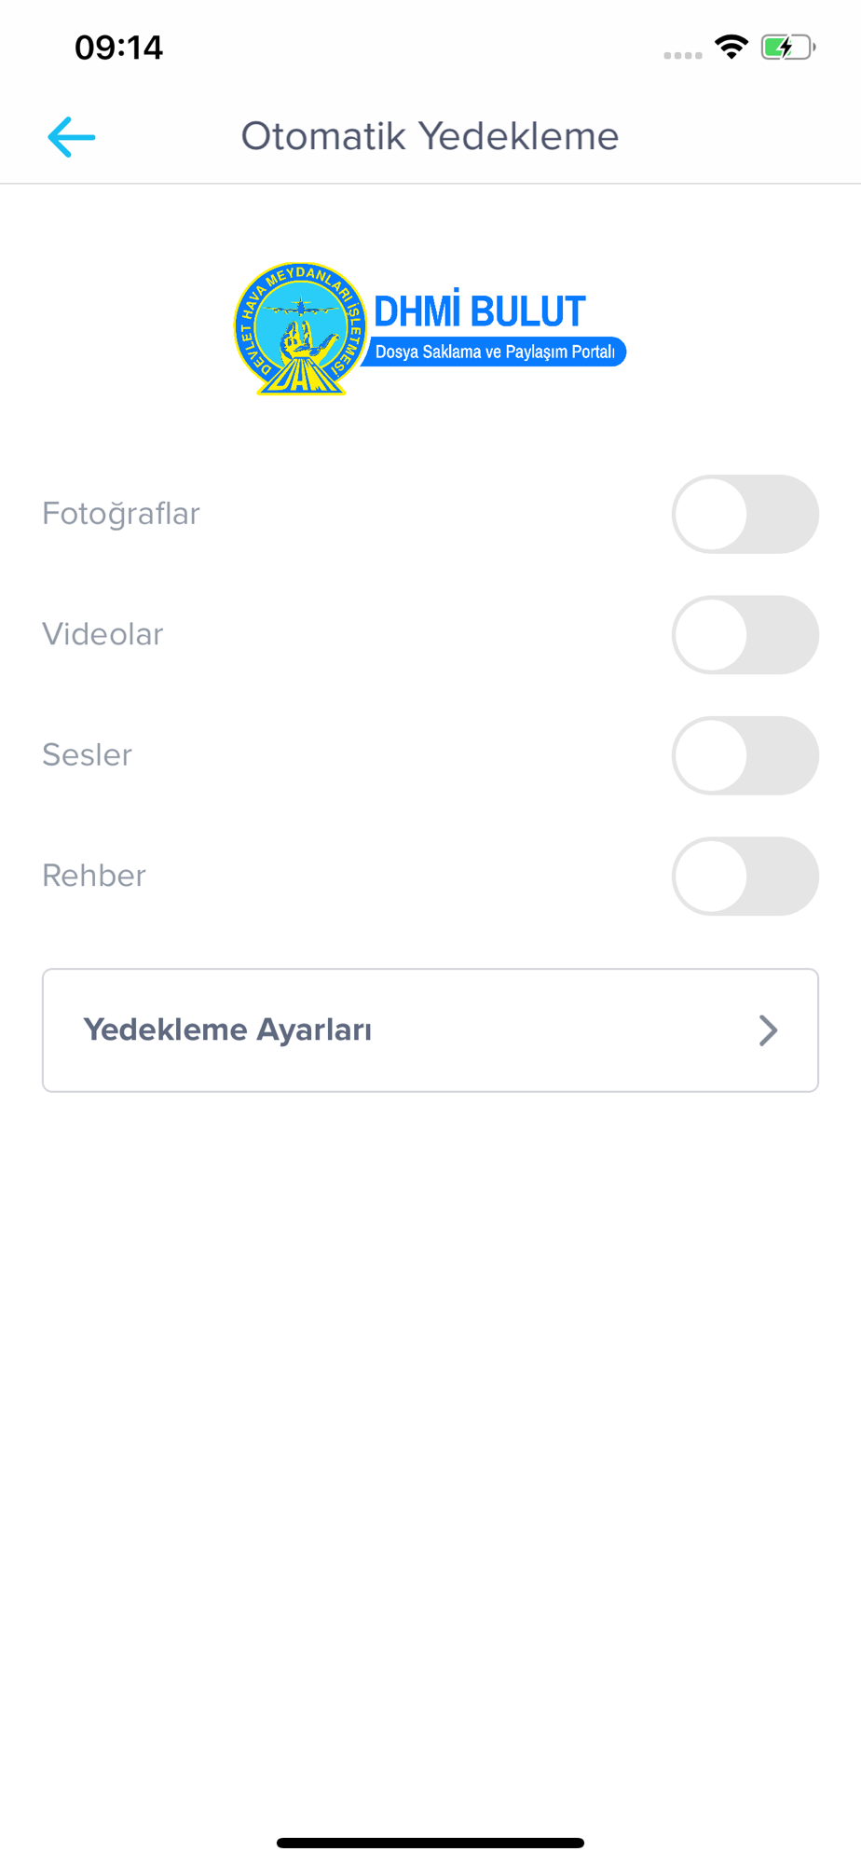Screen dimensions: 861x1865
Task: Click the DHMİ BULUT logo text
Action: (x=479, y=311)
